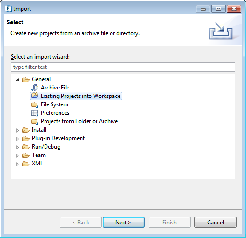Expand the Team category
Screen dimensions: 246x238
pos(18,156)
